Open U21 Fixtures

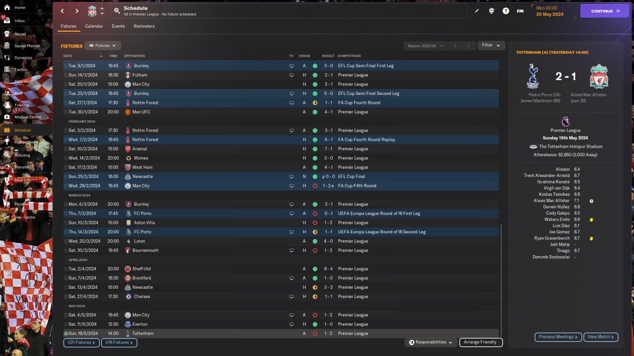pyautogui.click(x=81, y=343)
